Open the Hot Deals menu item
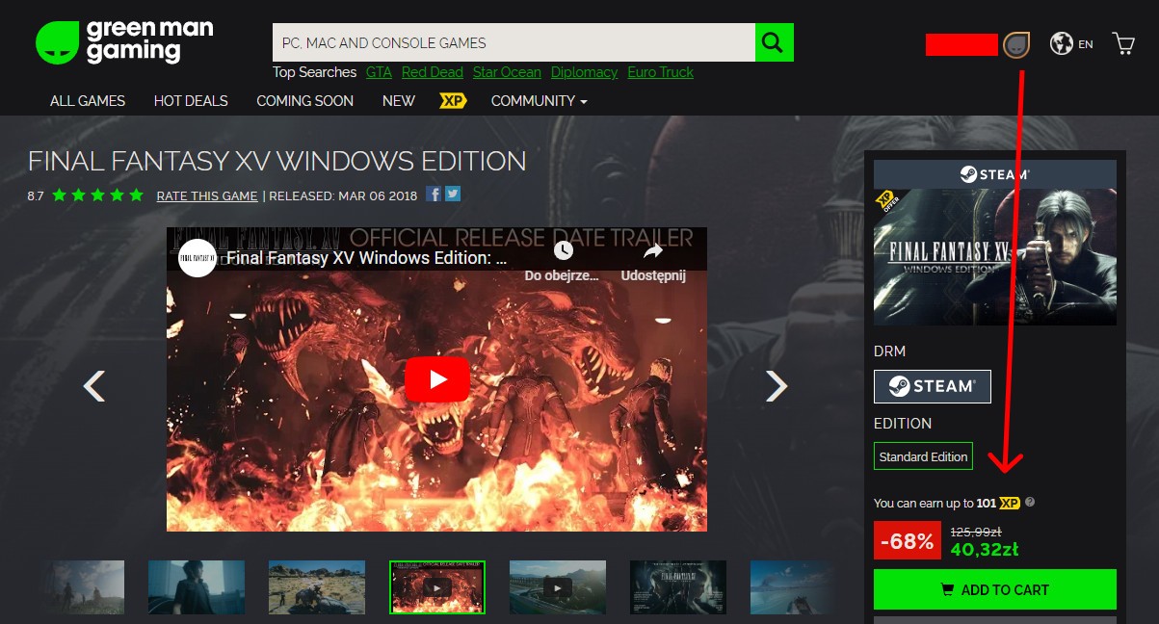The image size is (1159, 624). coord(191,100)
